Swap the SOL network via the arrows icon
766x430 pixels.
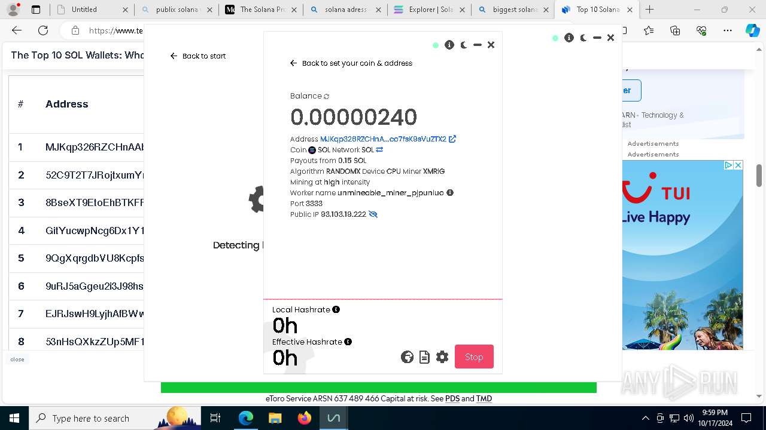pos(379,150)
